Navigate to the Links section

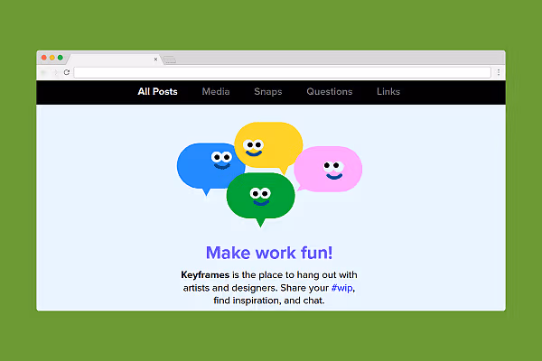click(x=388, y=91)
